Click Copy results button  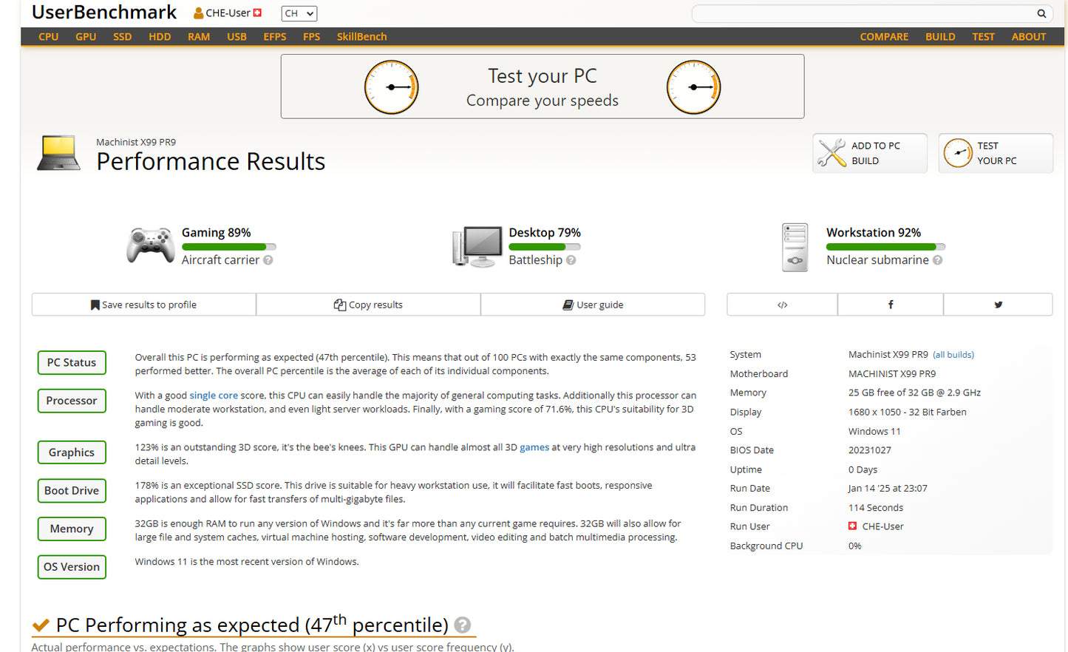pyautogui.click(x=368, y=305)
